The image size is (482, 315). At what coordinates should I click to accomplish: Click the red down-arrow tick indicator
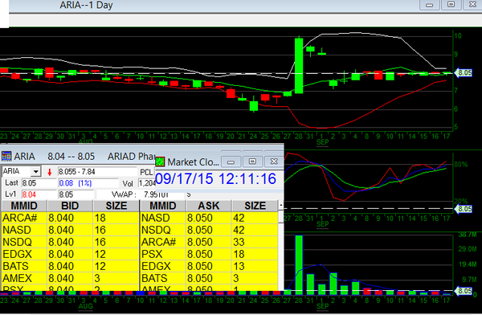click(50, 172)
